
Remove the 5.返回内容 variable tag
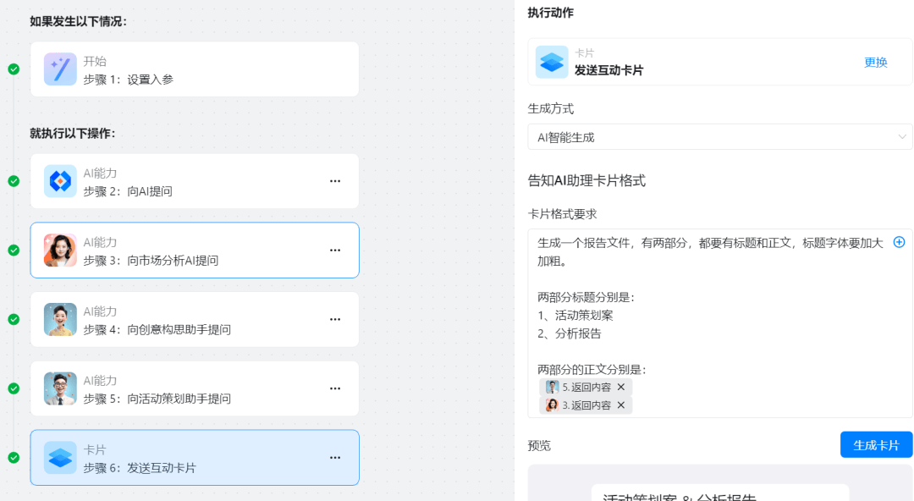point(621,387)
